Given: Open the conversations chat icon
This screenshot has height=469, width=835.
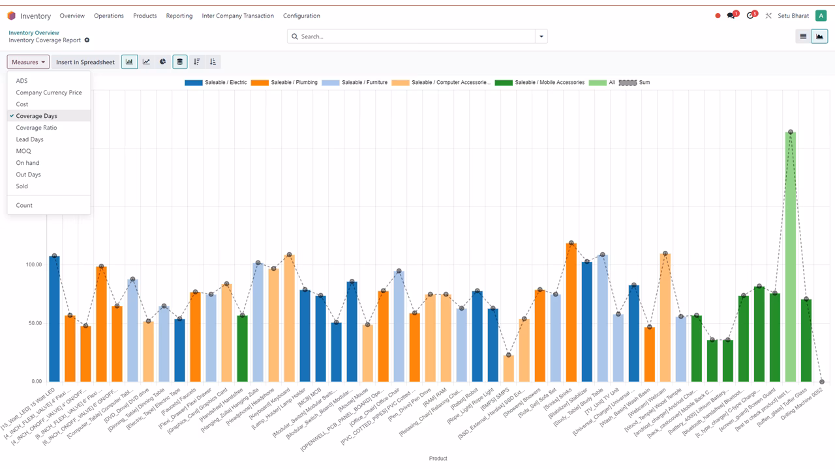Looking at the screenshot, I should coord(731,16).
